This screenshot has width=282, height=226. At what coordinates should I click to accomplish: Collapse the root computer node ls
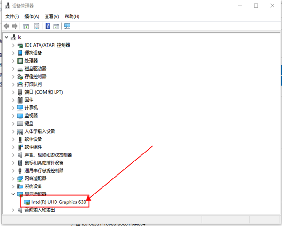pos(6,37)
